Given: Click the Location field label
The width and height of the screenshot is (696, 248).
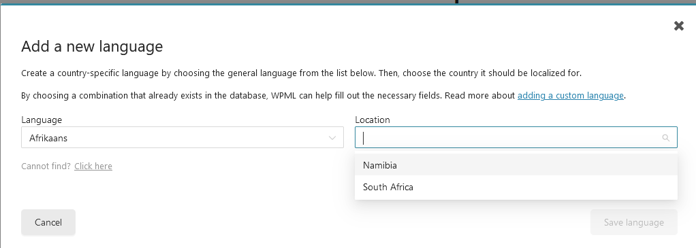Looking at the screenshot, I should tap(373, 120).
